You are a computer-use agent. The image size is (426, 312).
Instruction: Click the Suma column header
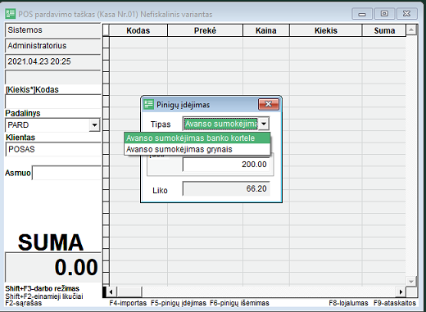[x=384, y=30]
